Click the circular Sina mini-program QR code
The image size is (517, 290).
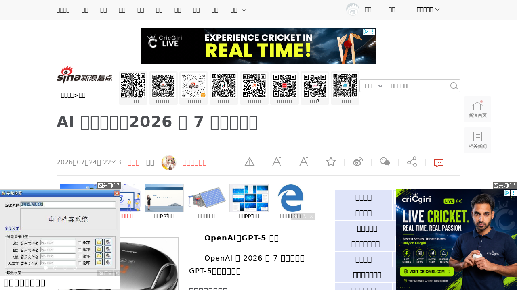click(x=194, y=85)
